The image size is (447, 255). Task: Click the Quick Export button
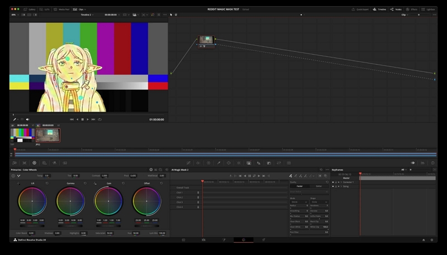pyautogui.click(x=360, y=9)
